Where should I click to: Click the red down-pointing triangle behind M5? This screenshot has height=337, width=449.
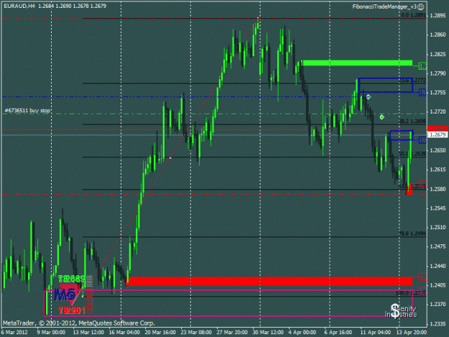pyautogui.click(x=70, y=295)
